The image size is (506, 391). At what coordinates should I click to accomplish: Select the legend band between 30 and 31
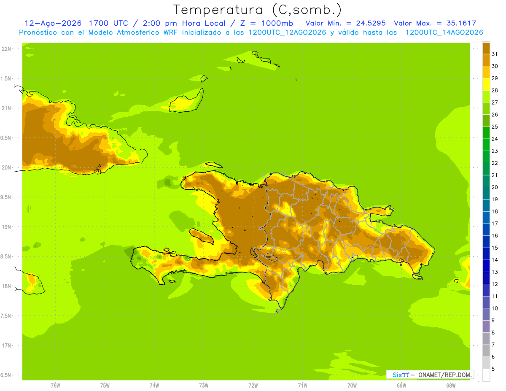click(486, 60)
